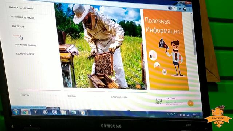The width and height of the screenshot is (233, 131).
Task: Click the Google Translate icon in address bar
Action: click(170, 8)
